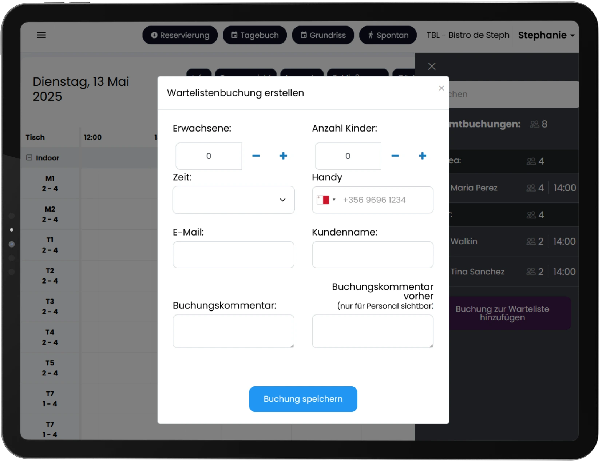The height and width of the screenshot is (462, 602).
Task: Select table T2 row
Action: [50, 276]
